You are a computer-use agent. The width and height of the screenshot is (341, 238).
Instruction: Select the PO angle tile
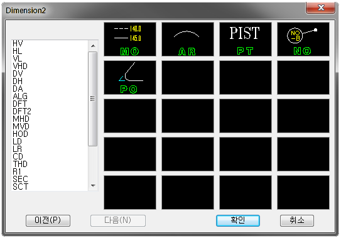(x=130, y=77)
